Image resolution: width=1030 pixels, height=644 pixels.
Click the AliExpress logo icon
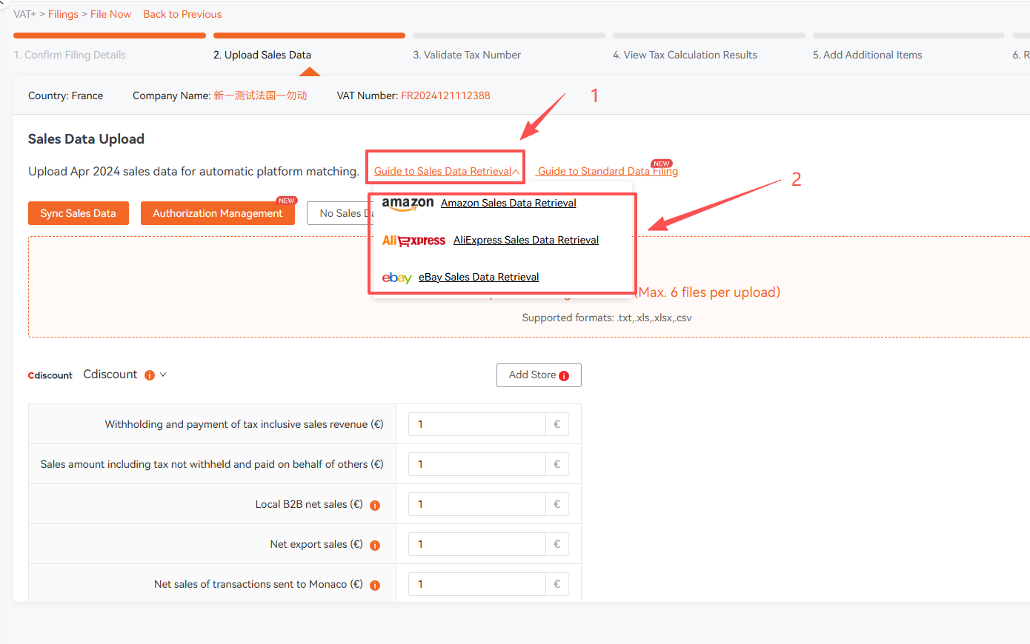point(413,241)
